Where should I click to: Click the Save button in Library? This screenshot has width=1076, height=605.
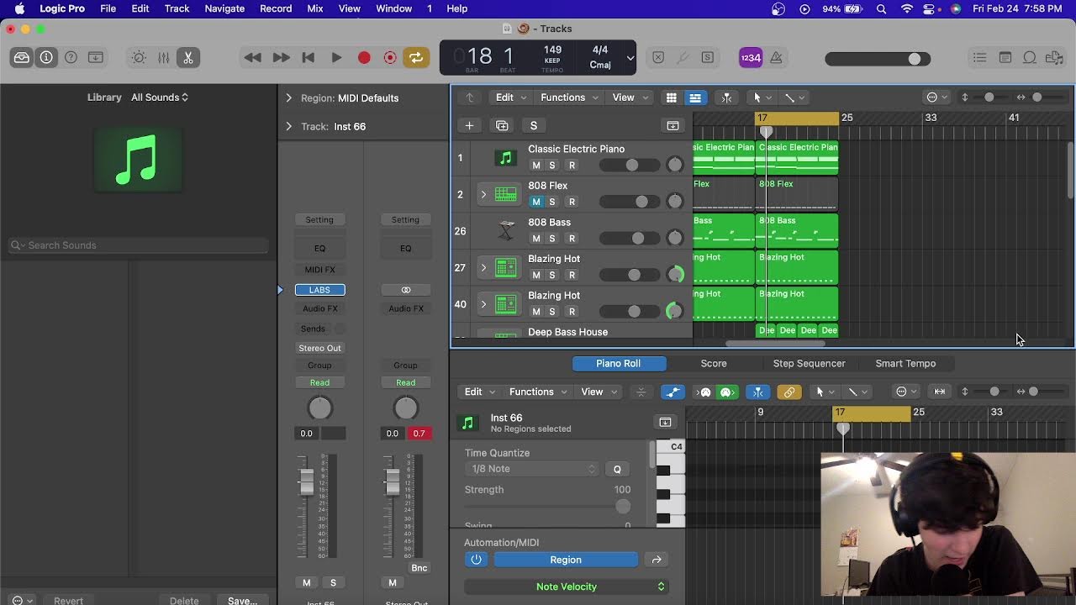[242, 600]
